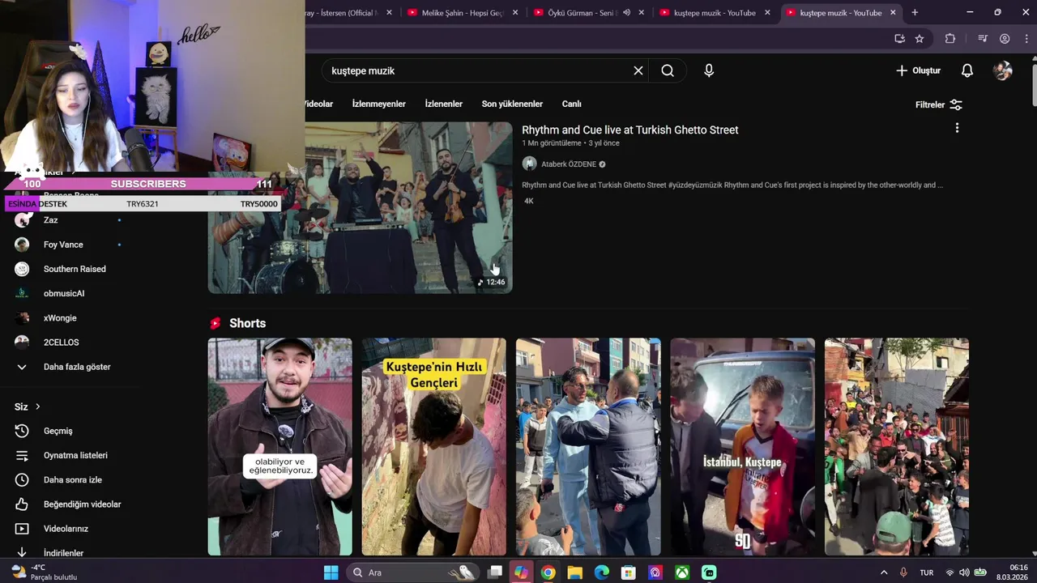This screenshot has width=1037, height=583.
Task: Open Short titled Kuştepe'nin Hızlı Gençleri
Action: pyautogui.click(x=434, y=447)
